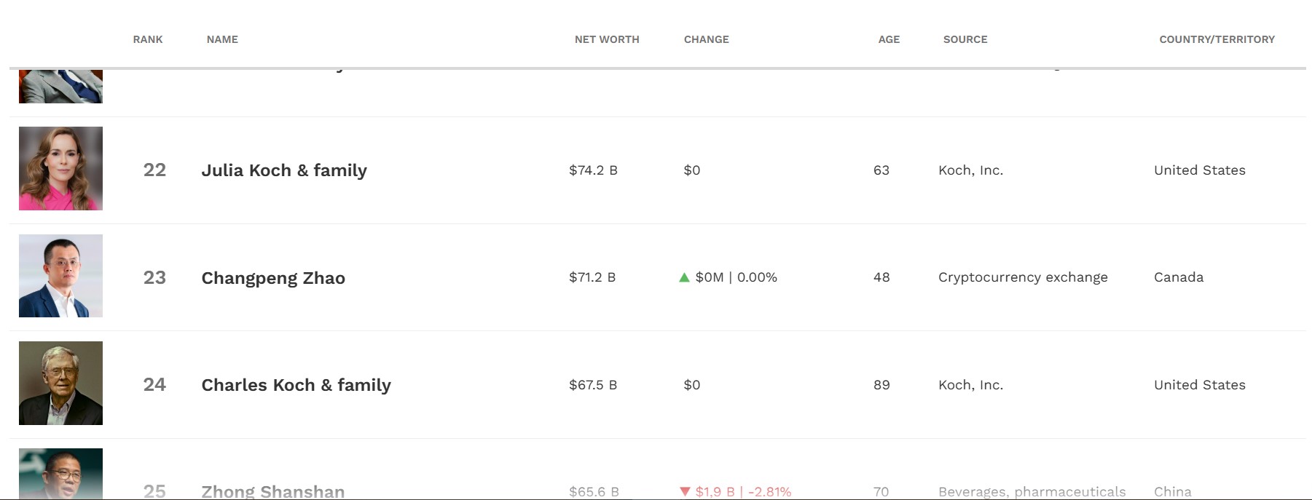Open Julia Koch & family profile link
The image size is (1312, 500).
pyautogui.click(x=284, y=170)
